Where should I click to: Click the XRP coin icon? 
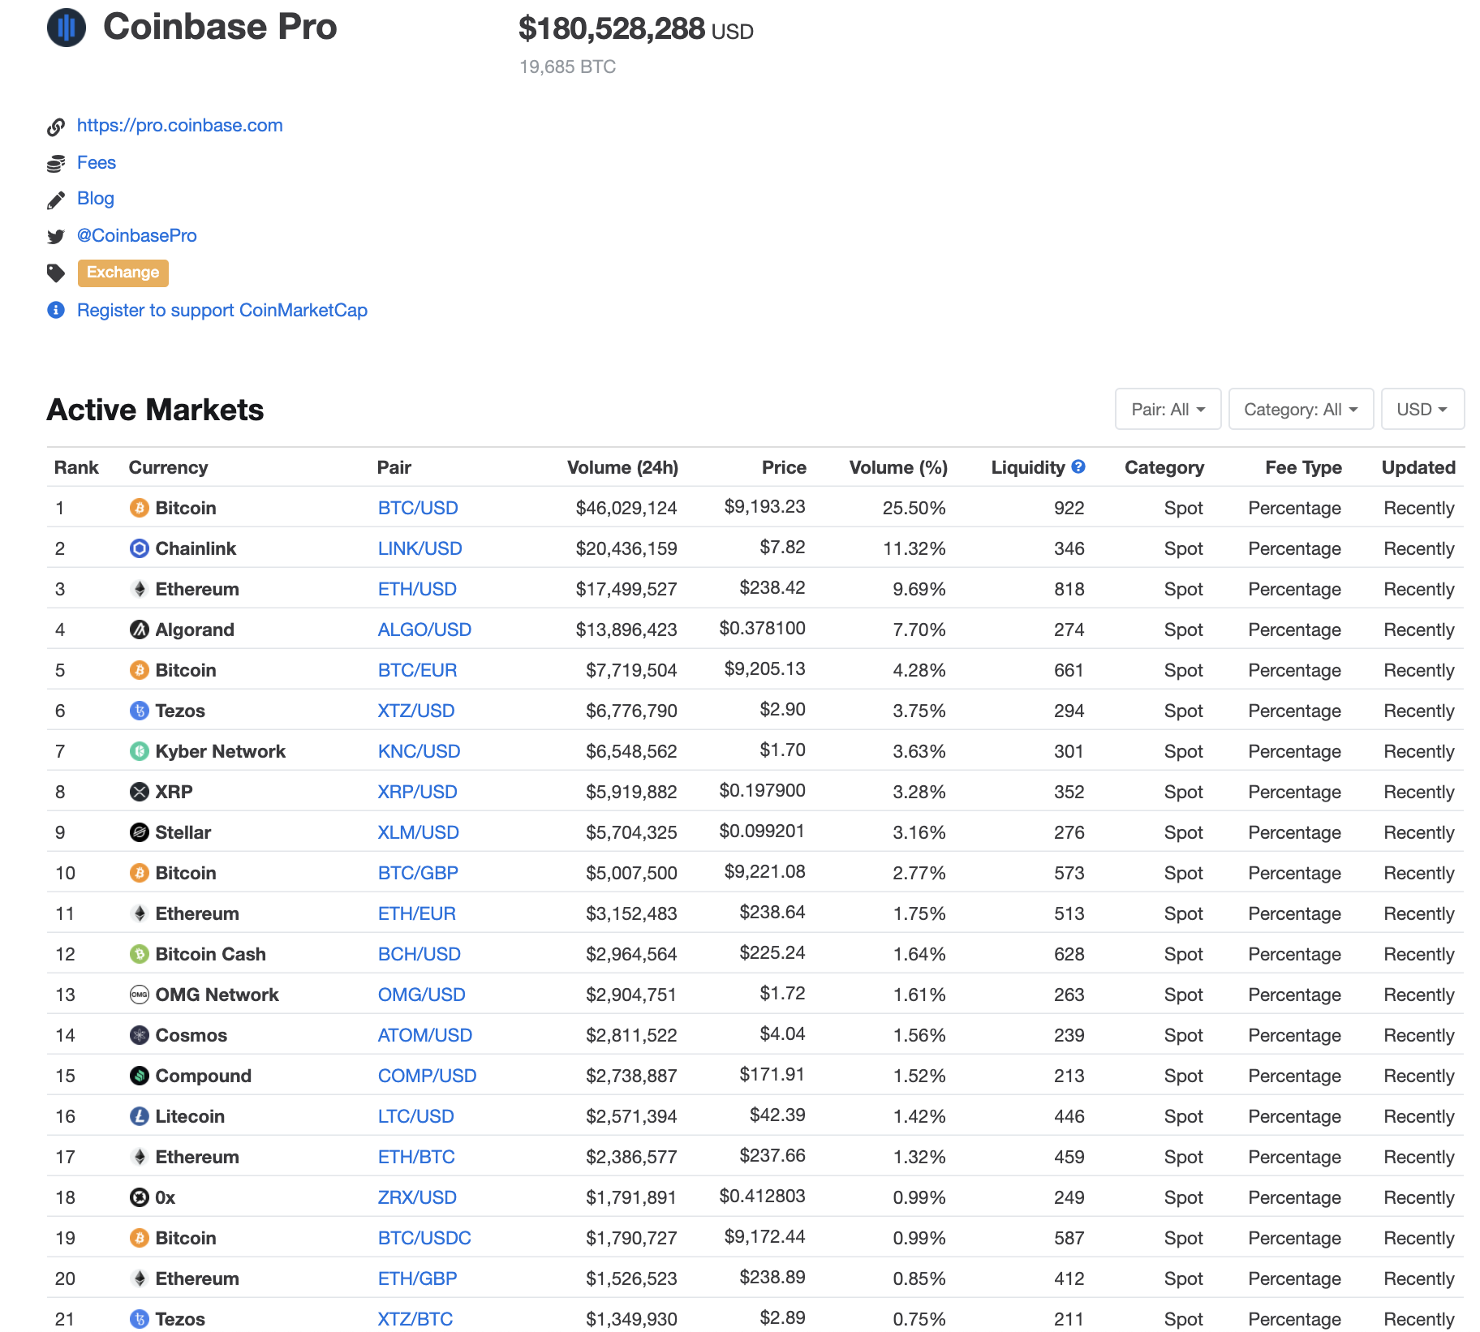(x=140, y=792)
